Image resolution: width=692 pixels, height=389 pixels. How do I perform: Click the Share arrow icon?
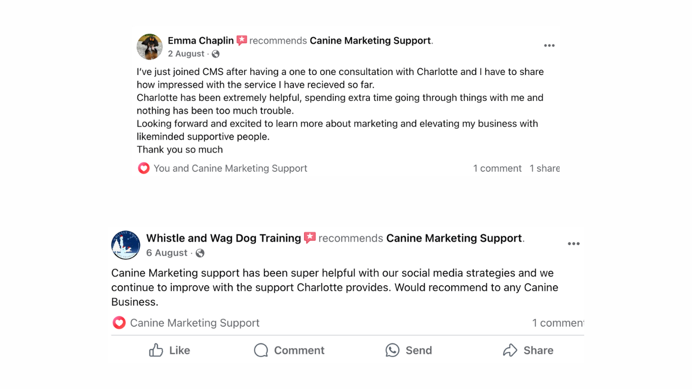coord(510,350)
